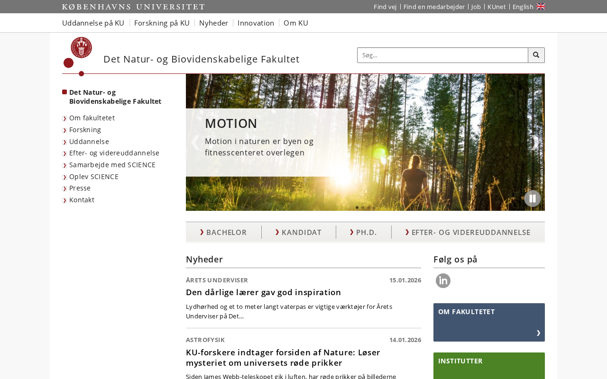
Task: Open Presse in the sidebar
Action: coord(80,188)
